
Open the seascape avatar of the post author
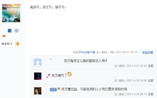click(11, 13)
